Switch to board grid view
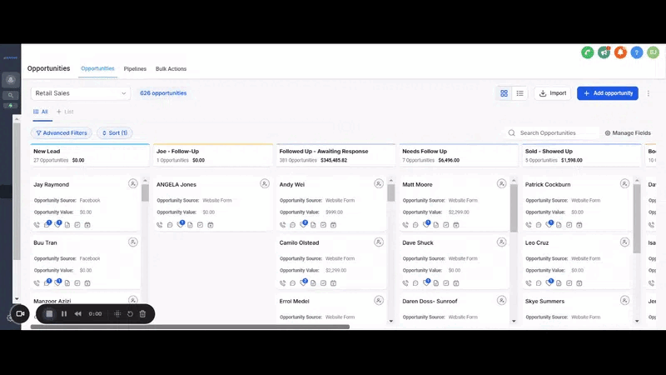The height and width of the screenshot is (375, 666). (504, 93)
